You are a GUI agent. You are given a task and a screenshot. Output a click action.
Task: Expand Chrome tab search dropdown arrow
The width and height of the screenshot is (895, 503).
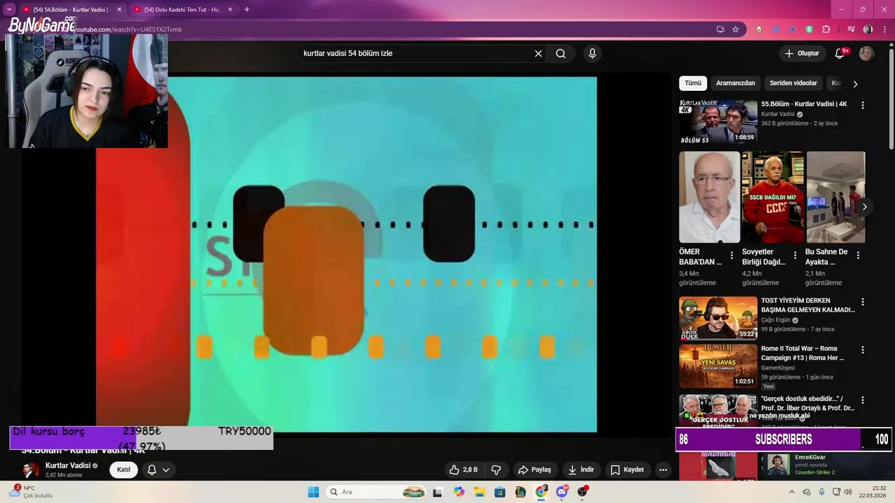[9, 9]
